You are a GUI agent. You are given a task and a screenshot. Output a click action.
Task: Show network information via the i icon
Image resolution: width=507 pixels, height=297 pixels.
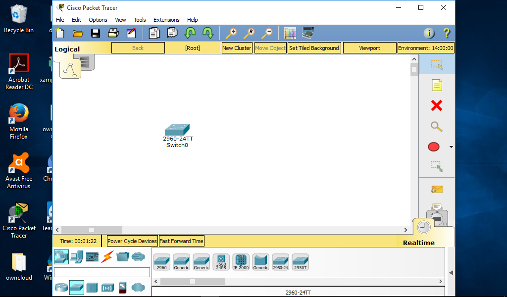(429, 33)
